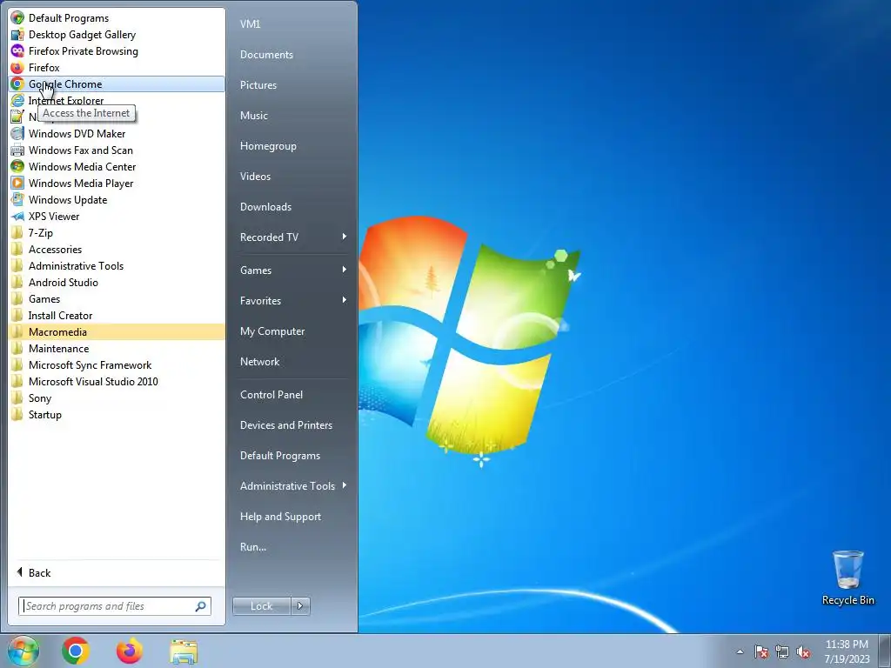891x668 pixels.
Task: Open Favorites submenu
Action: 292,300
